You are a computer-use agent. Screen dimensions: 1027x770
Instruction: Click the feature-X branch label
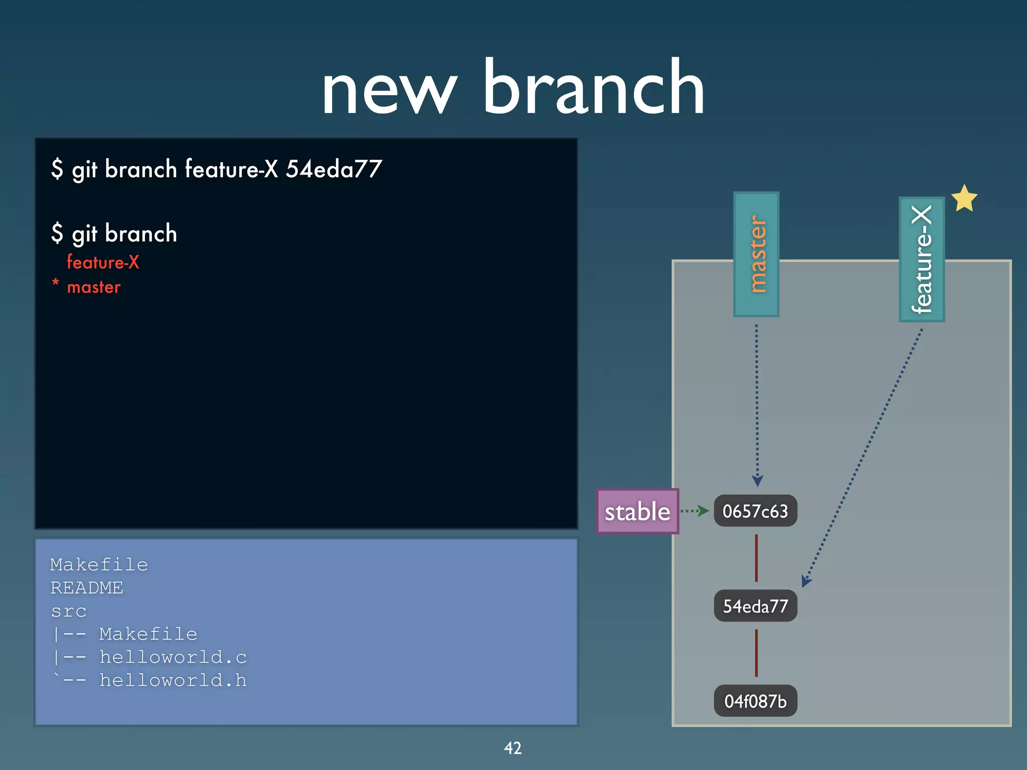tap(922, 259)
